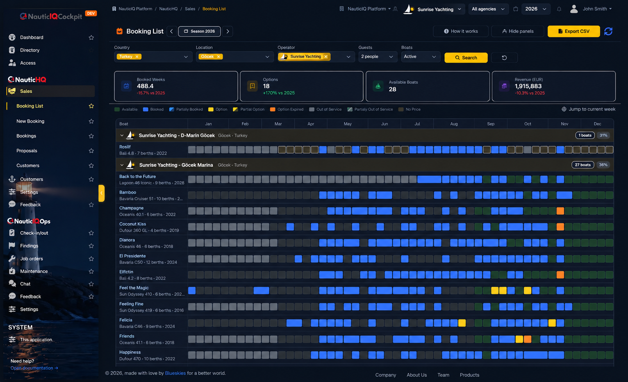Toggle favorite star for Check-in/out
This screenshot has height=382, width=628.
tap(91, 233)
